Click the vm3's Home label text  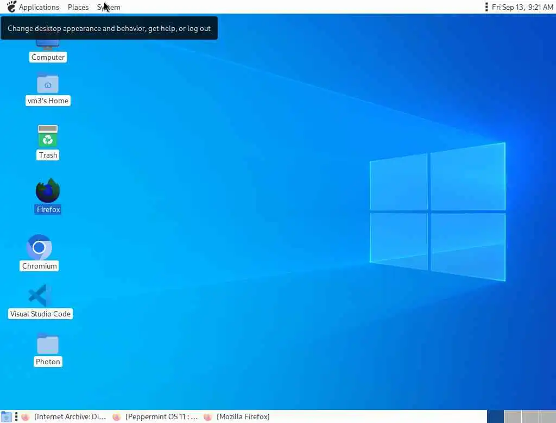48,101
